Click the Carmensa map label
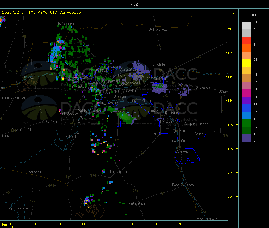This screenshot has height=228, width=269. [183, 152]
